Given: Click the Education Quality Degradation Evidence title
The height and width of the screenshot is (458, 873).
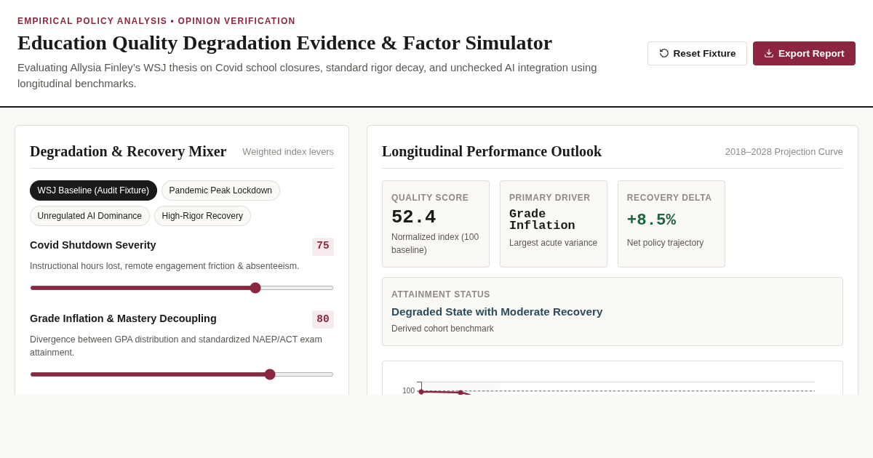Looking at the screenshot, I should tap(285, 43).
